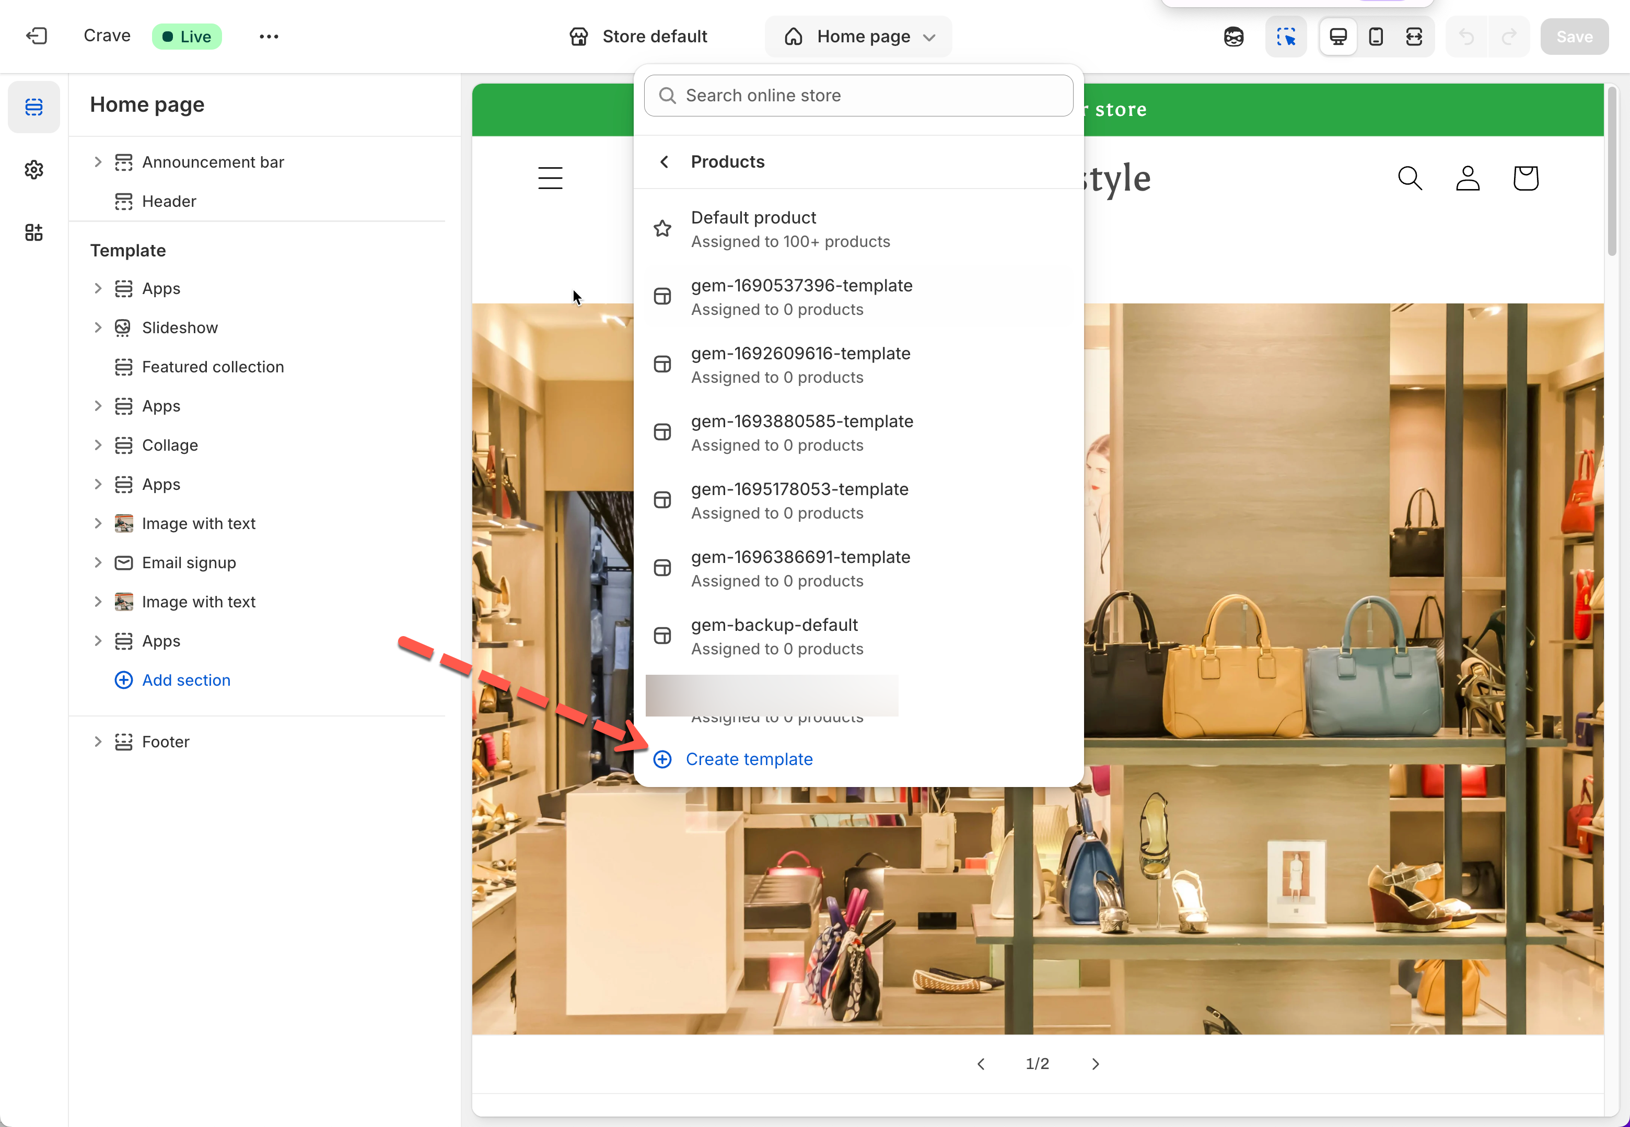The width and height of the screenshot is (1630, 1127).
Task: Click the exit editor icon
Action: [x=36, y=36]
